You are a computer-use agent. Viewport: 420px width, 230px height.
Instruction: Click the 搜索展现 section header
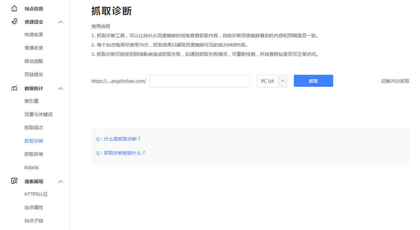coord(34,182)
